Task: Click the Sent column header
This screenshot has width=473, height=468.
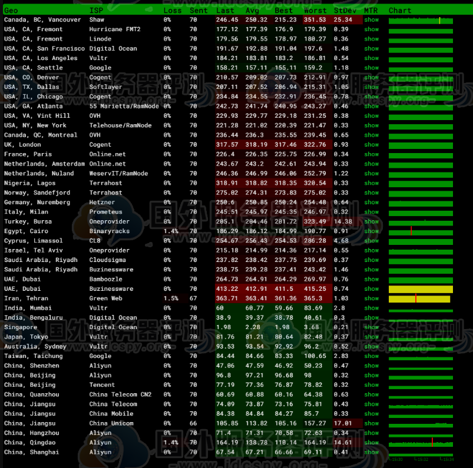Action: tap(199, 11)
